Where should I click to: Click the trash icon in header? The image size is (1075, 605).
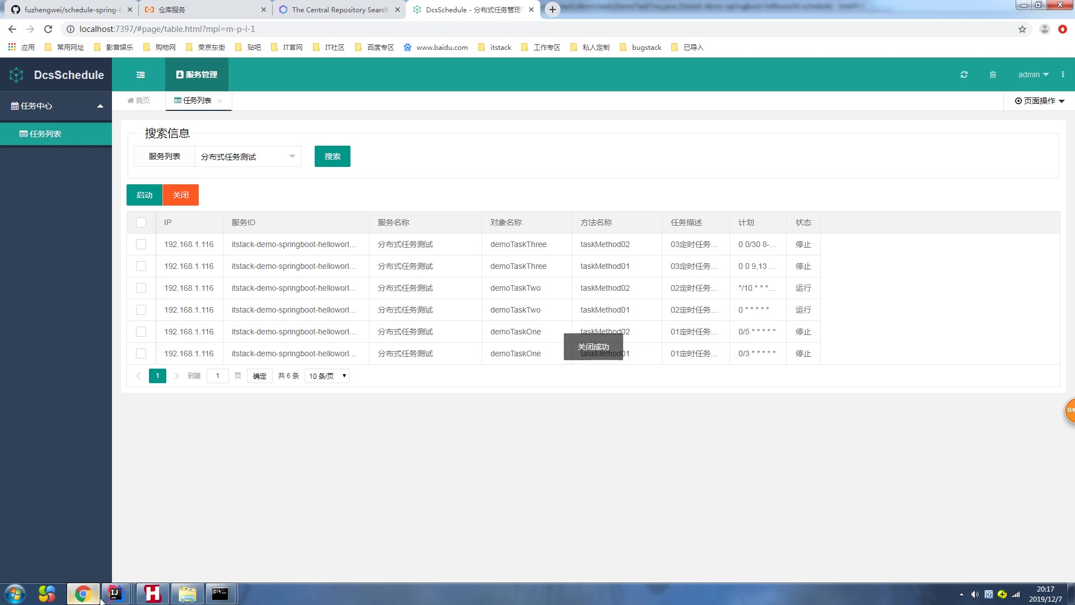(x=993, y=75)
